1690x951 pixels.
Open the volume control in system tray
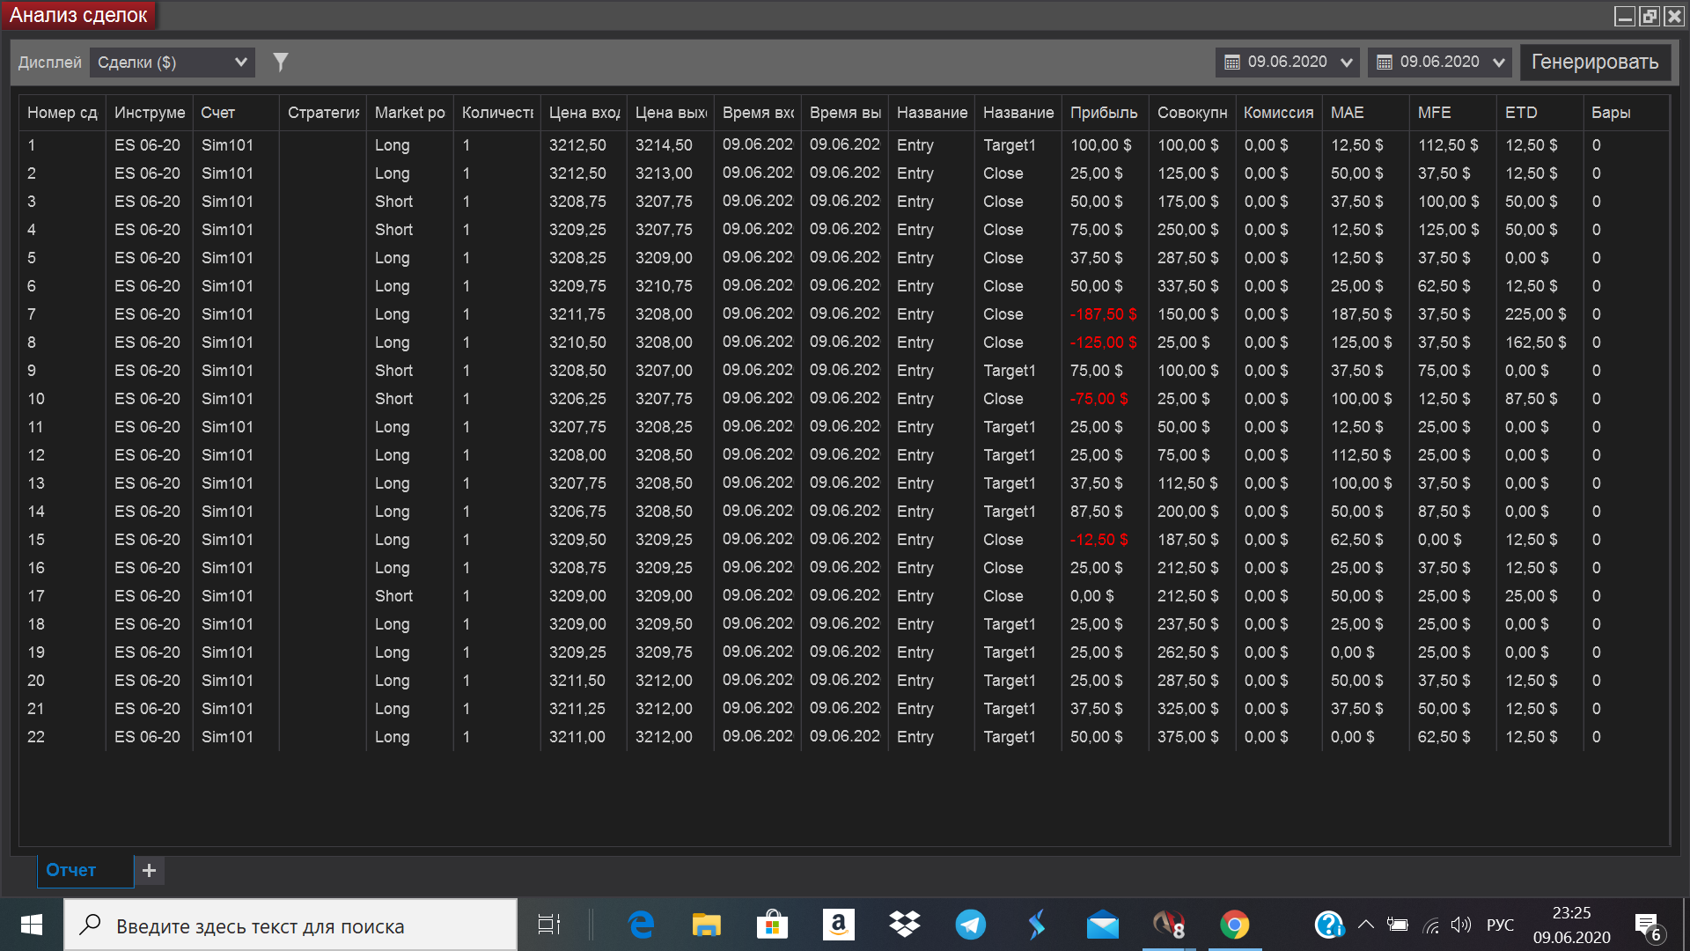1461,925
